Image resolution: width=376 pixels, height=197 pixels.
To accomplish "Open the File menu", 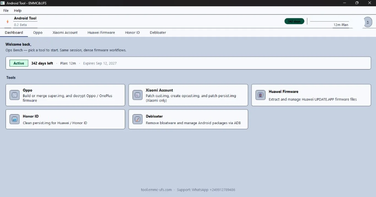I will (6, 10).
